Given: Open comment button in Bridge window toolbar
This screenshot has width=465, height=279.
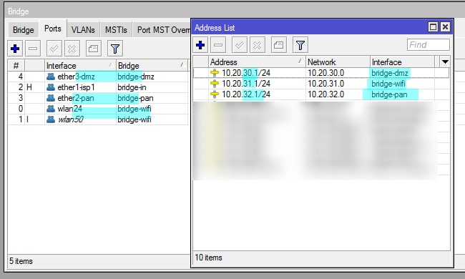Looking at the screenshot, I should click(x=94, y=49).
